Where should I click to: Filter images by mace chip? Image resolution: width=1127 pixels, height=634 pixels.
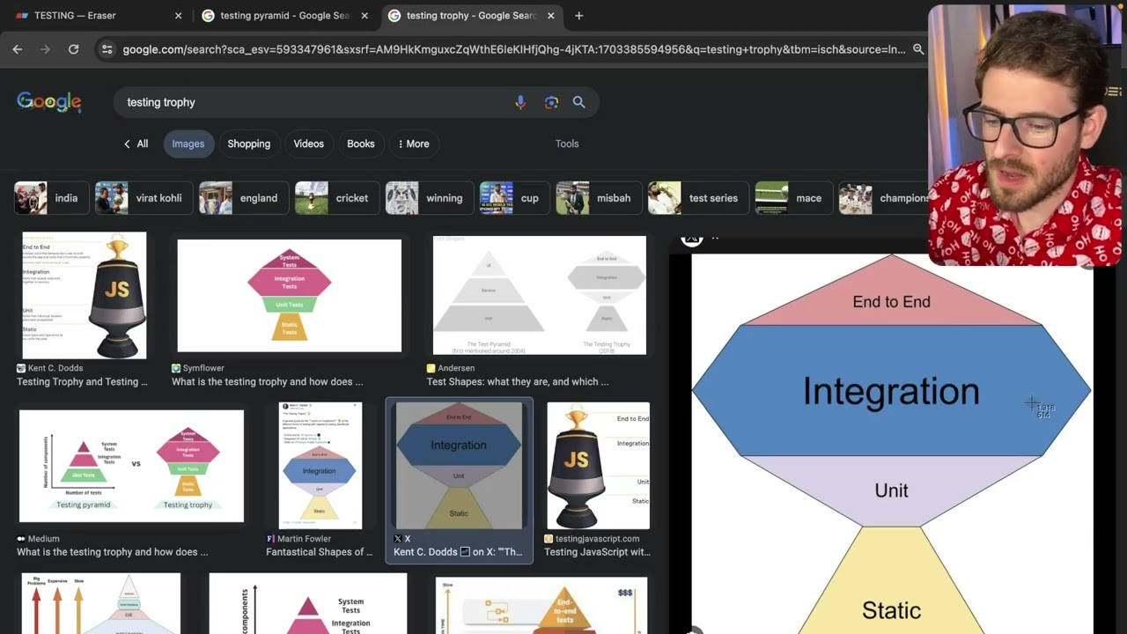tap(792, 198)
